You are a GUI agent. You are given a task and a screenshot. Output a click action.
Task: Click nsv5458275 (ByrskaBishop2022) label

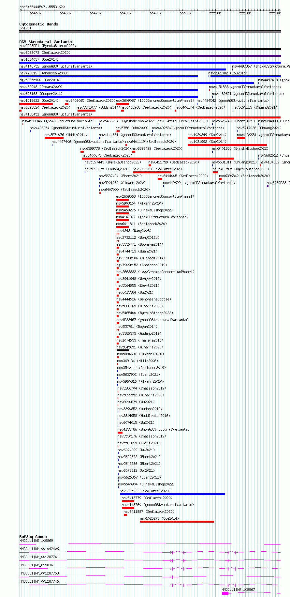coord(145,210)
